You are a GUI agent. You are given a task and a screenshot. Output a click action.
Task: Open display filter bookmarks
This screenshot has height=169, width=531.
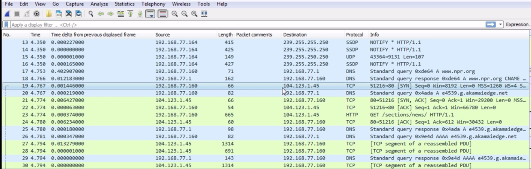pos(6,24)
